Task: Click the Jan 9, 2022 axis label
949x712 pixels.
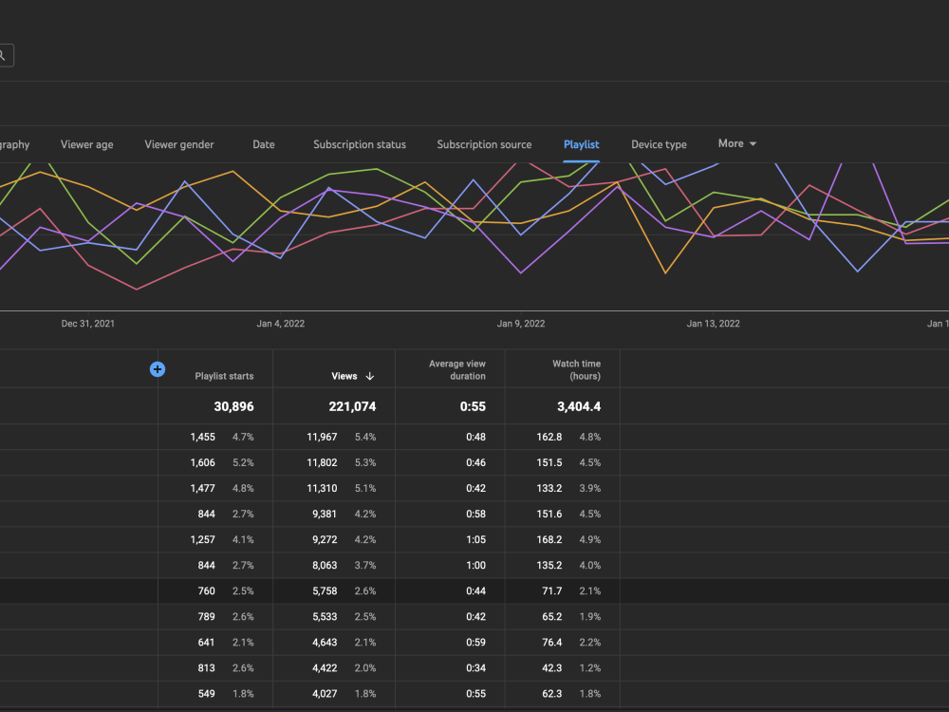Action: tap(521, 324)
